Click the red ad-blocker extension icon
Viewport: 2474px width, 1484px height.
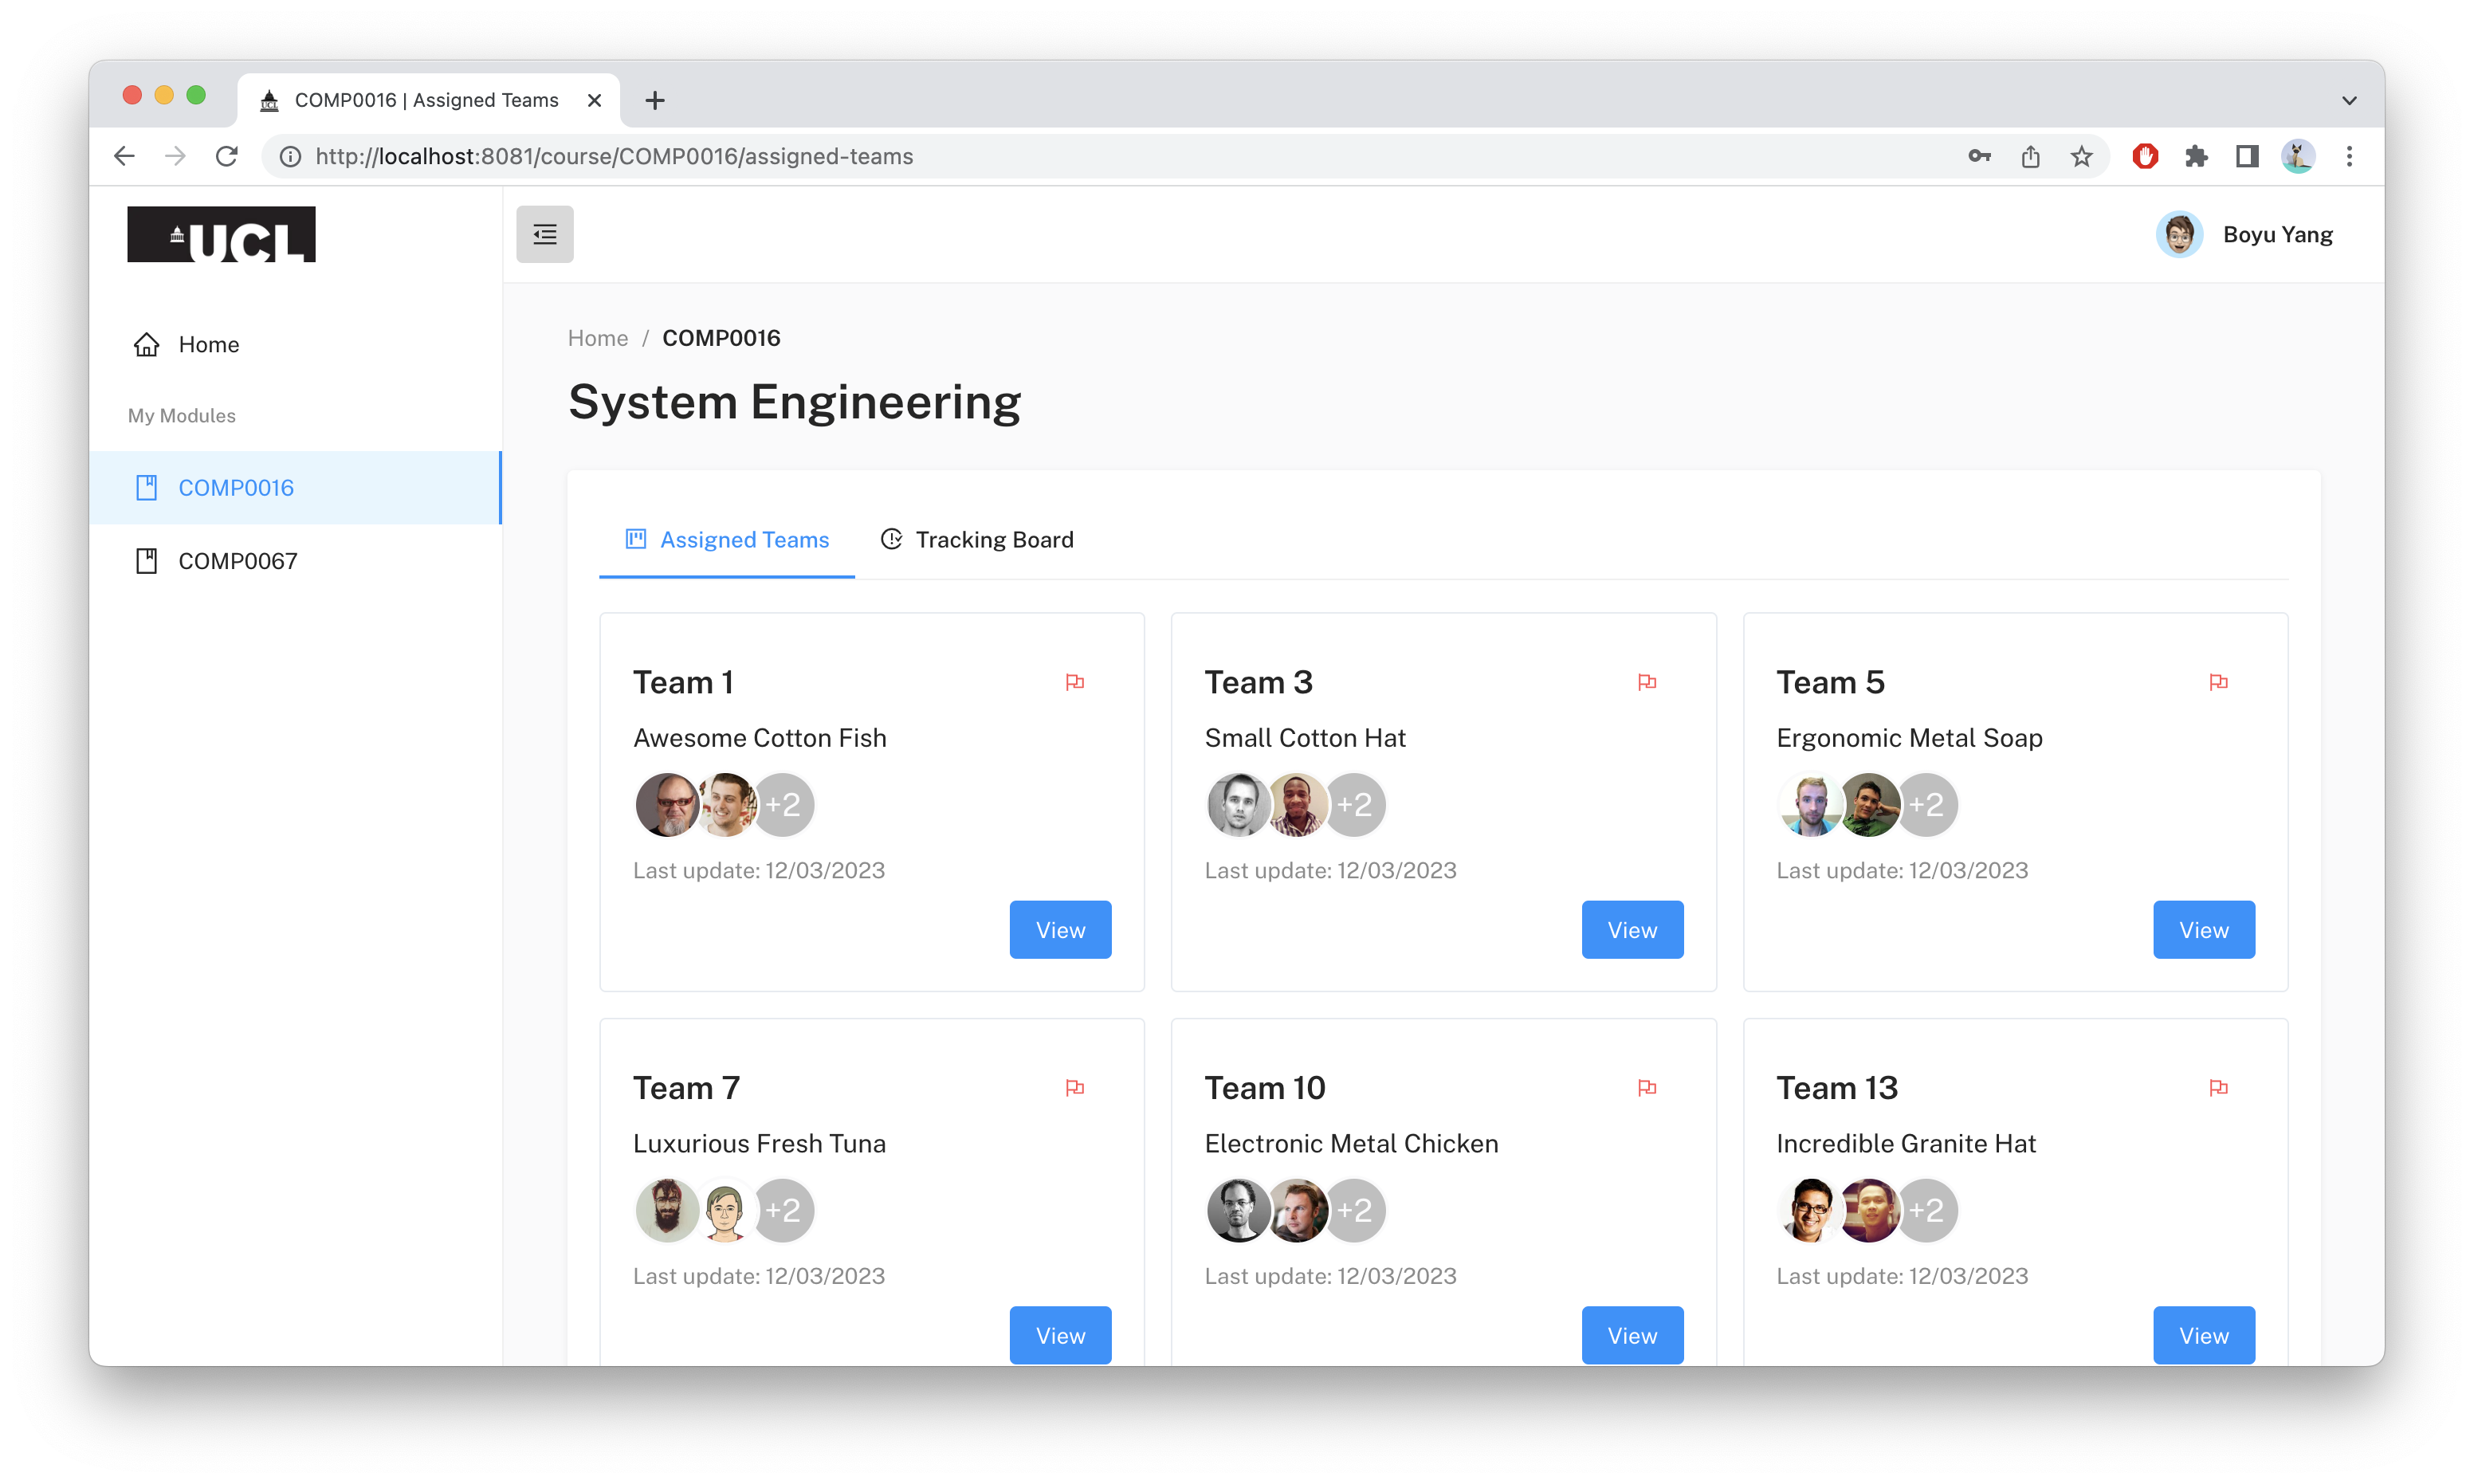click(x=2145, y=156)
